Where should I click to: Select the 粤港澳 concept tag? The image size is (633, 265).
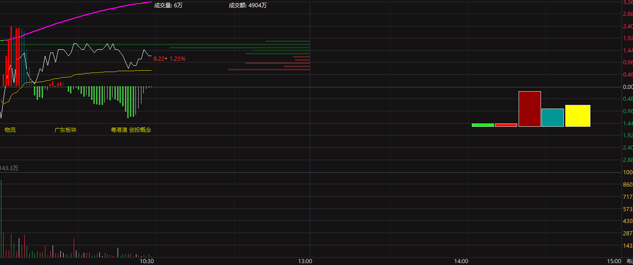pos(119,130)
